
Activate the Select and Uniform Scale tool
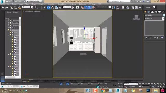(x=57, y=7)
